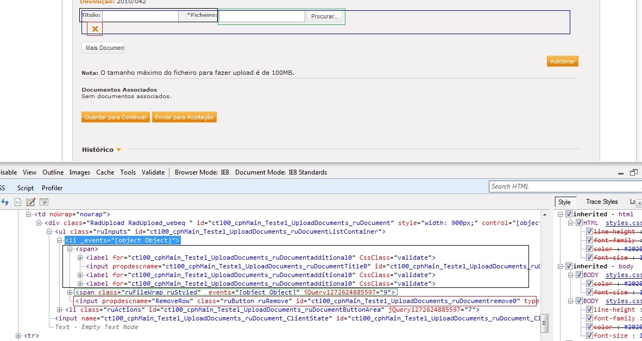642x341 pixels.
Task: Focus the Search HTML box
Action: pos(565,186)
